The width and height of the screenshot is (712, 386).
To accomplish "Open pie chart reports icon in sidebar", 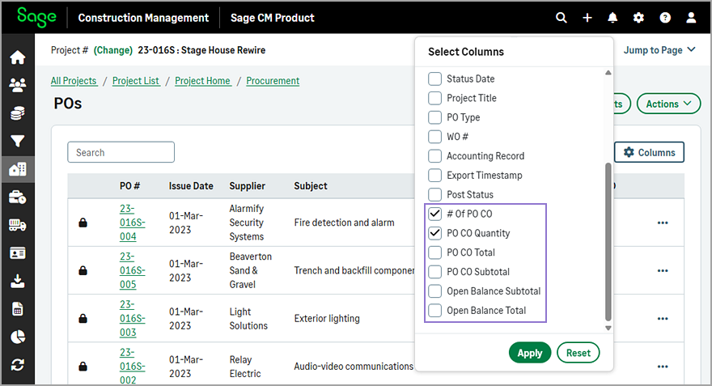I will (18, 337).
